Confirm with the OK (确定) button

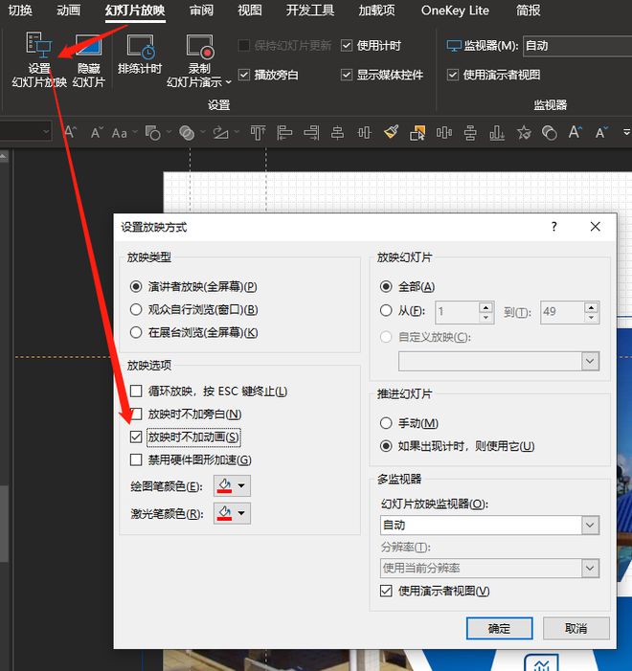pos(499,628)
